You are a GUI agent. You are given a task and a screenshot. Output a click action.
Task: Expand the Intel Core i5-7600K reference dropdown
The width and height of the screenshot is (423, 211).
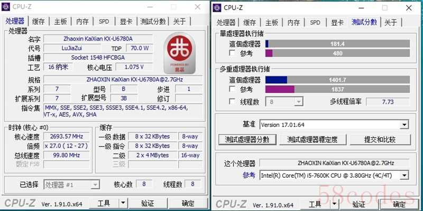(334, 176)
